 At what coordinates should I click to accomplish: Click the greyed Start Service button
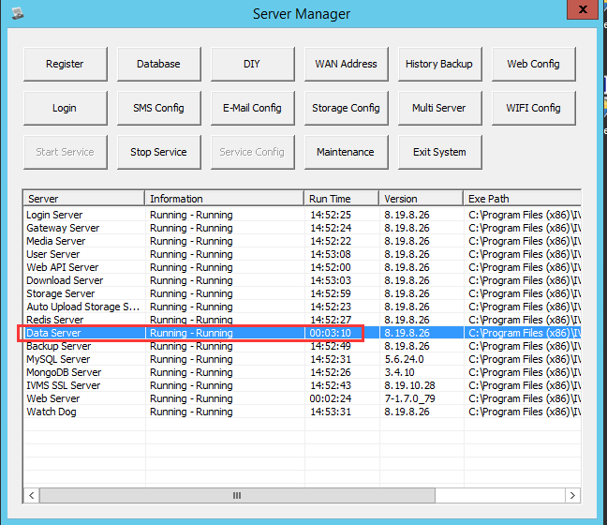(66, 152)
